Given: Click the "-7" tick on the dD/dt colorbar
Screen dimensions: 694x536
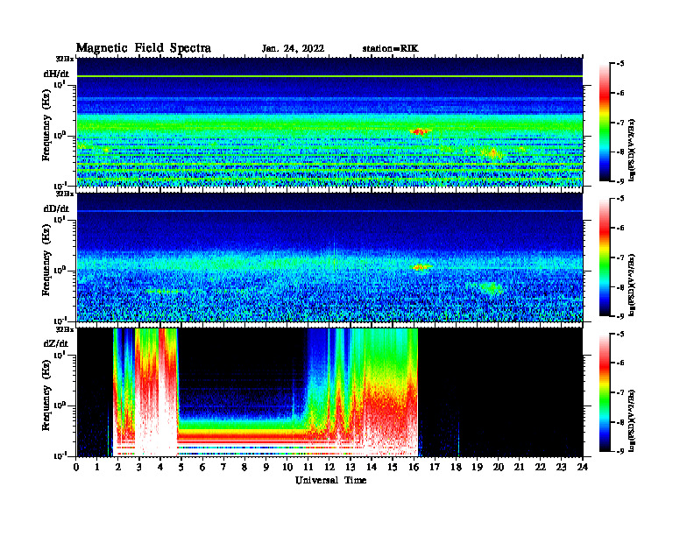Looking at the screenshot, I should 620,257.
